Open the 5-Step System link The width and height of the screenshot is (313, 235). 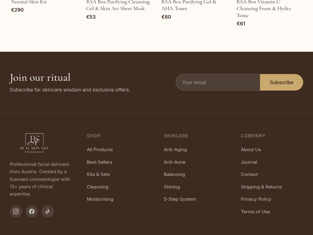tap(180, 199)
